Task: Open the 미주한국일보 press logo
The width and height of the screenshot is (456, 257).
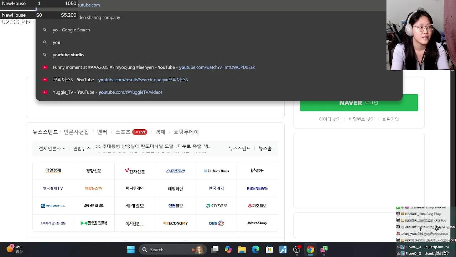Action: [94, 223]
